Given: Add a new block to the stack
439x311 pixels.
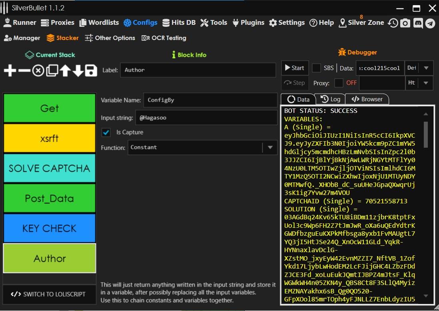Looking at the screenshot, I should click(10, 71).
